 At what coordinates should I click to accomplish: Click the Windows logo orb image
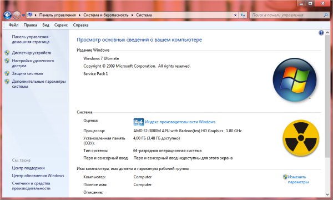click(294, 79)
